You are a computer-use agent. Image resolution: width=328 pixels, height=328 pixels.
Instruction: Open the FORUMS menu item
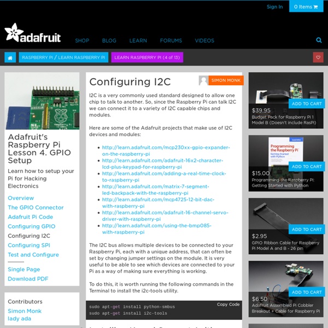pyautogui.click(x=171, y=40)
